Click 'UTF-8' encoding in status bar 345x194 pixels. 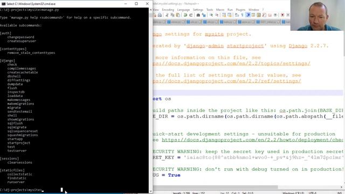(313, 193)
